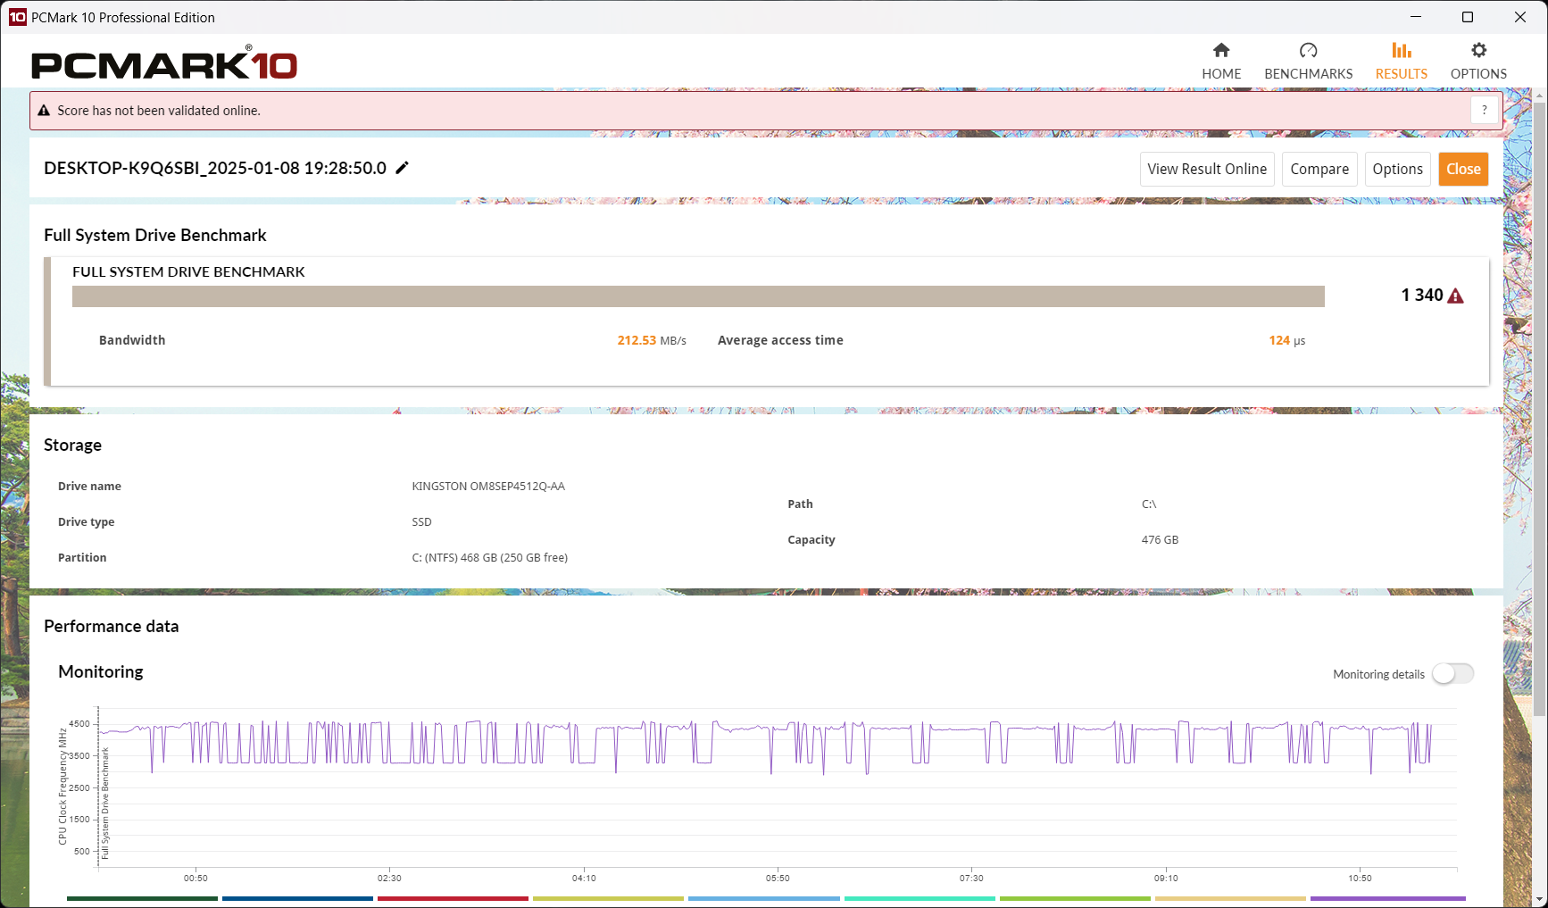This screenshot has width=1548, height=908.
Task: Click the partition value C: (NTFS) 468 GB
Action: [489, 558]
